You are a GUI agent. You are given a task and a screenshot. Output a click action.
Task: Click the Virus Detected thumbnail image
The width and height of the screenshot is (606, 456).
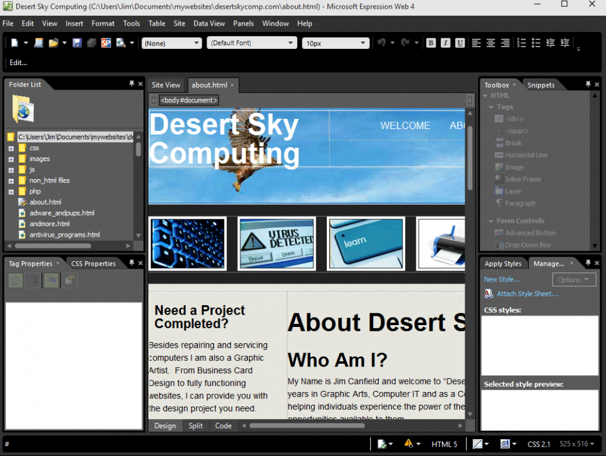(x=277, y=244)
